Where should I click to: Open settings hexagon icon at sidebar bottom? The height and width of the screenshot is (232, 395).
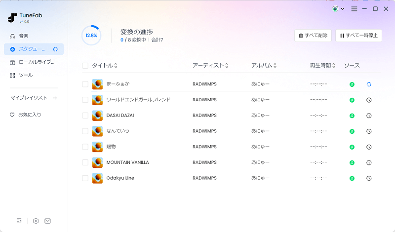[x=36, y=221]
